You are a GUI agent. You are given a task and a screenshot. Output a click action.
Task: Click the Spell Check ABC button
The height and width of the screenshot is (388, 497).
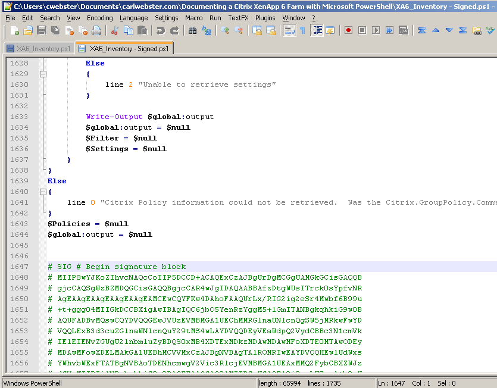490,30
